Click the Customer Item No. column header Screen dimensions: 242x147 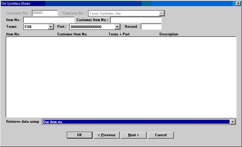click(x=72, y=34)
